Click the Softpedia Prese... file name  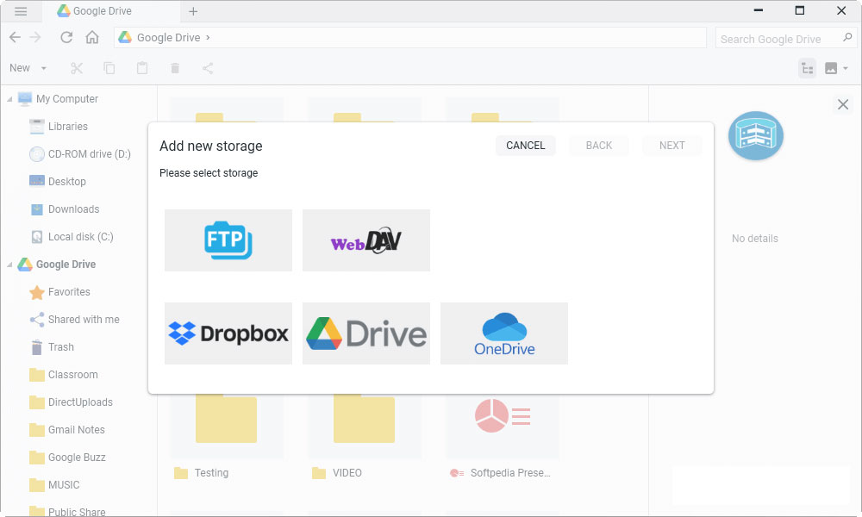point(510,473)
